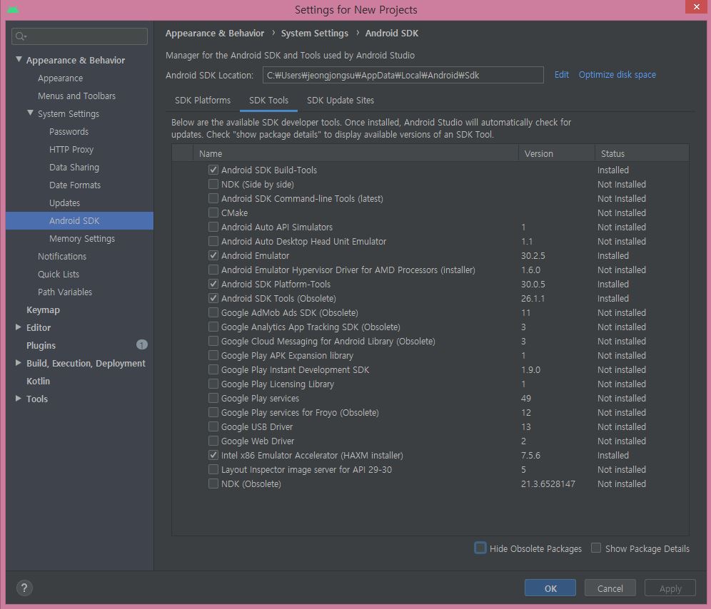Click the Apply button
This screenshot has height=609, width=711.
(670, 588)
